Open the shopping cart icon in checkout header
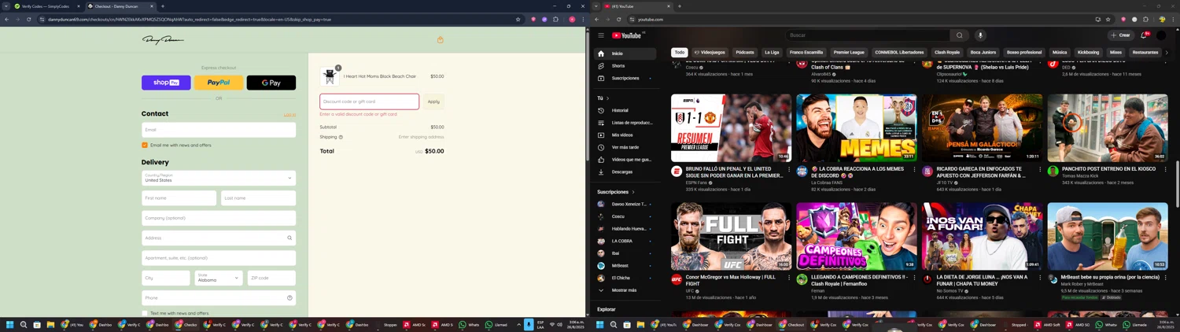The image size is (1180, 332). click(441, 40)
